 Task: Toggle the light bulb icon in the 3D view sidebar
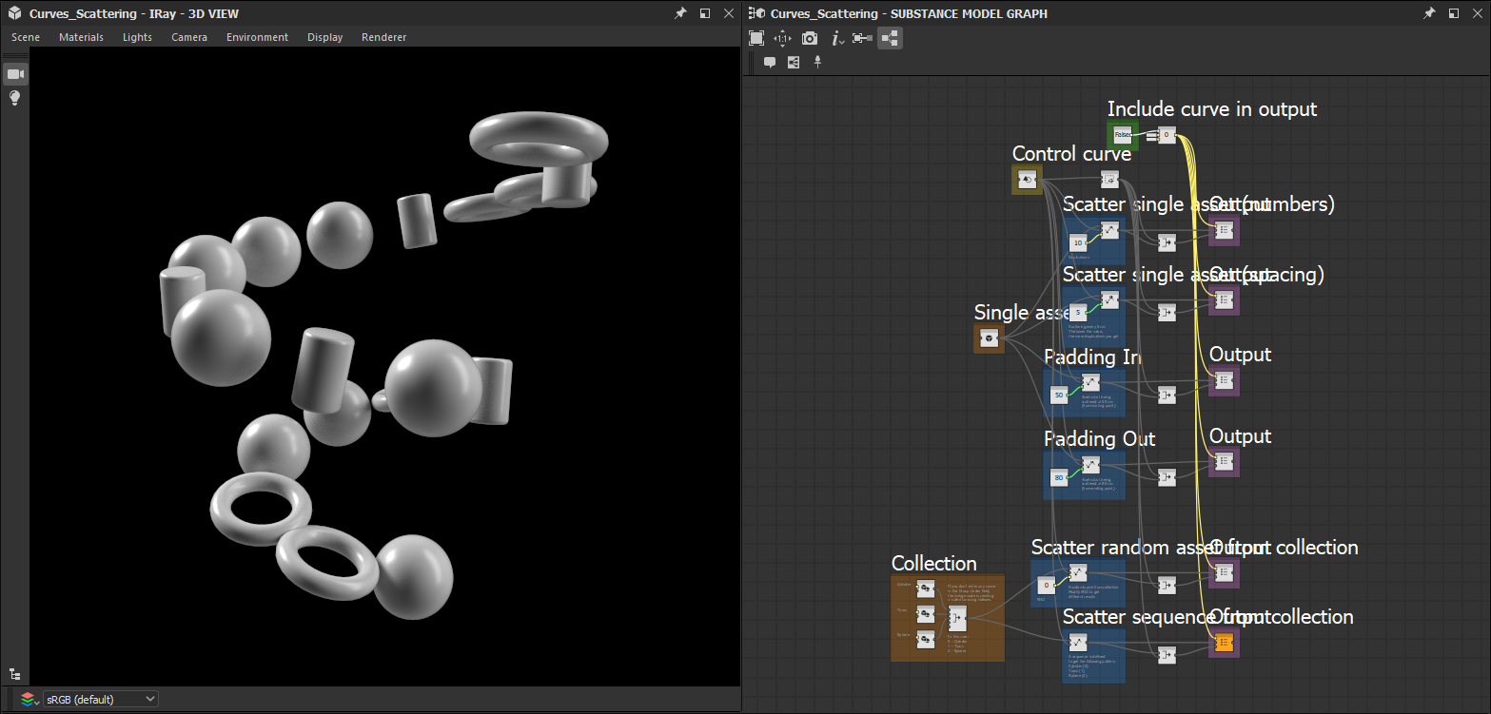(x=14, y=97)
